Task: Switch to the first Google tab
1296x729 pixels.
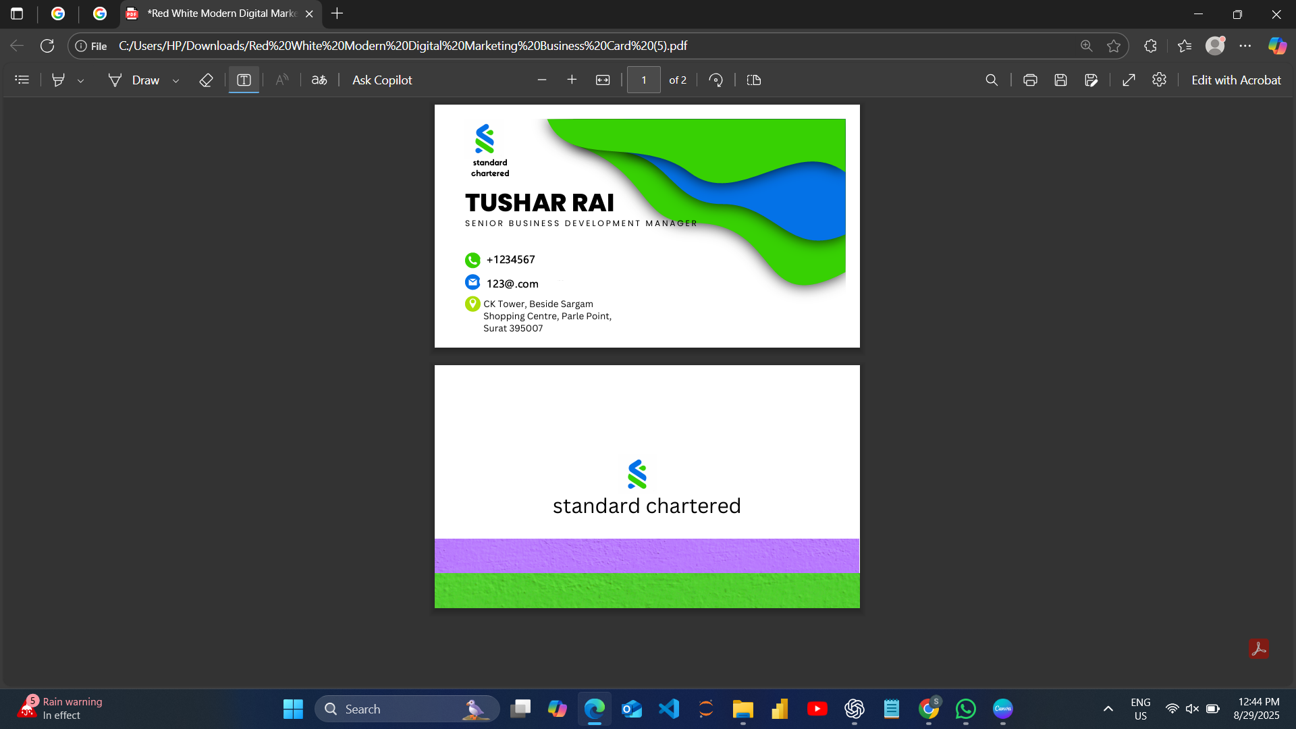Action: click(x=58, y=13)
